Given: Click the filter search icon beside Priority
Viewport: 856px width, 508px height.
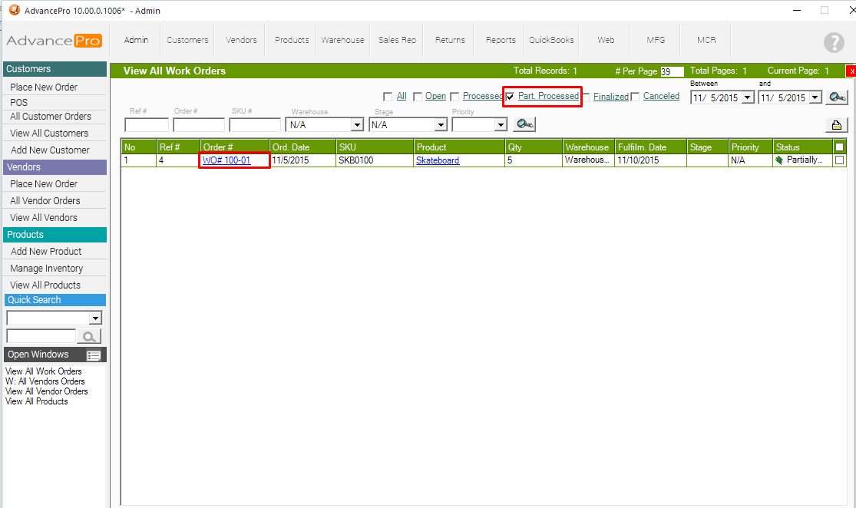Looking at the screenshot, I should tap(525, 124).
